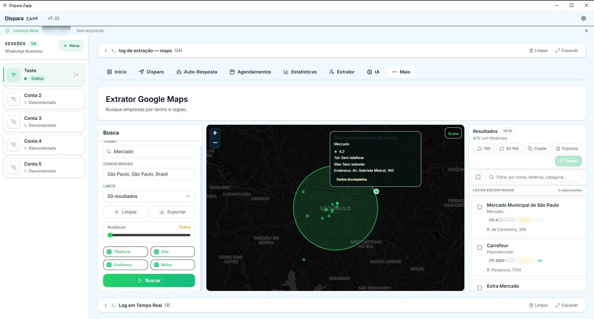Switch to the Disparo tab
The image size is (594, 319).
pos(151,72)
